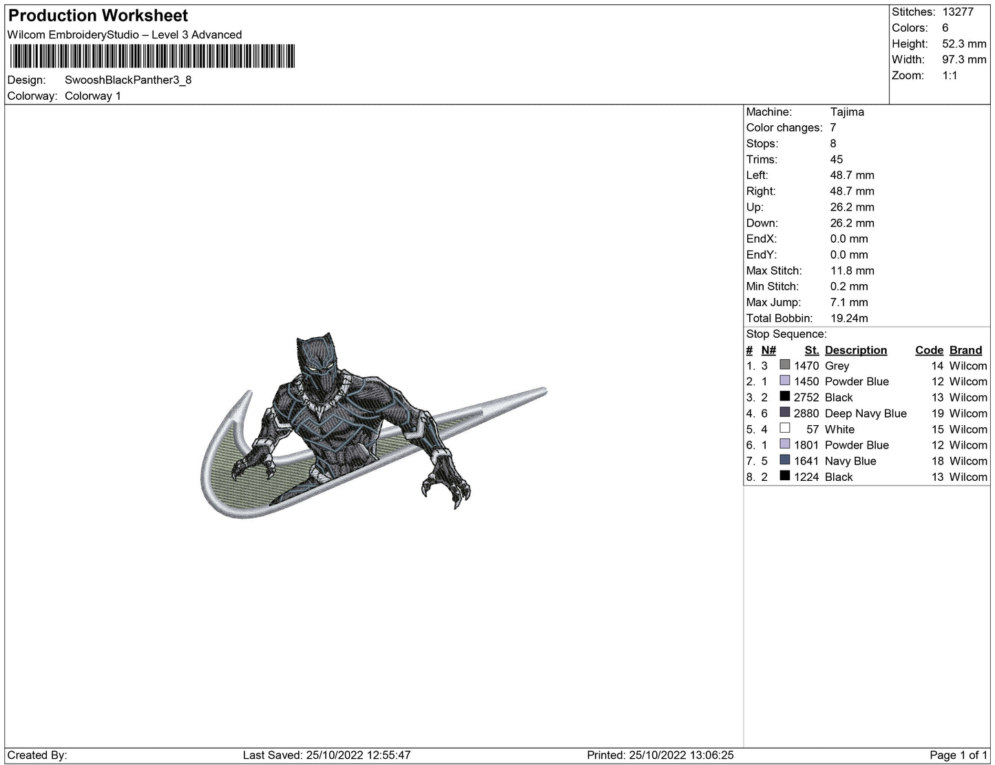This screenshot has width=995, height=765.
Task: Click the Stop Sequence heading
Action: pyautogui.click(x=786, y=334)
